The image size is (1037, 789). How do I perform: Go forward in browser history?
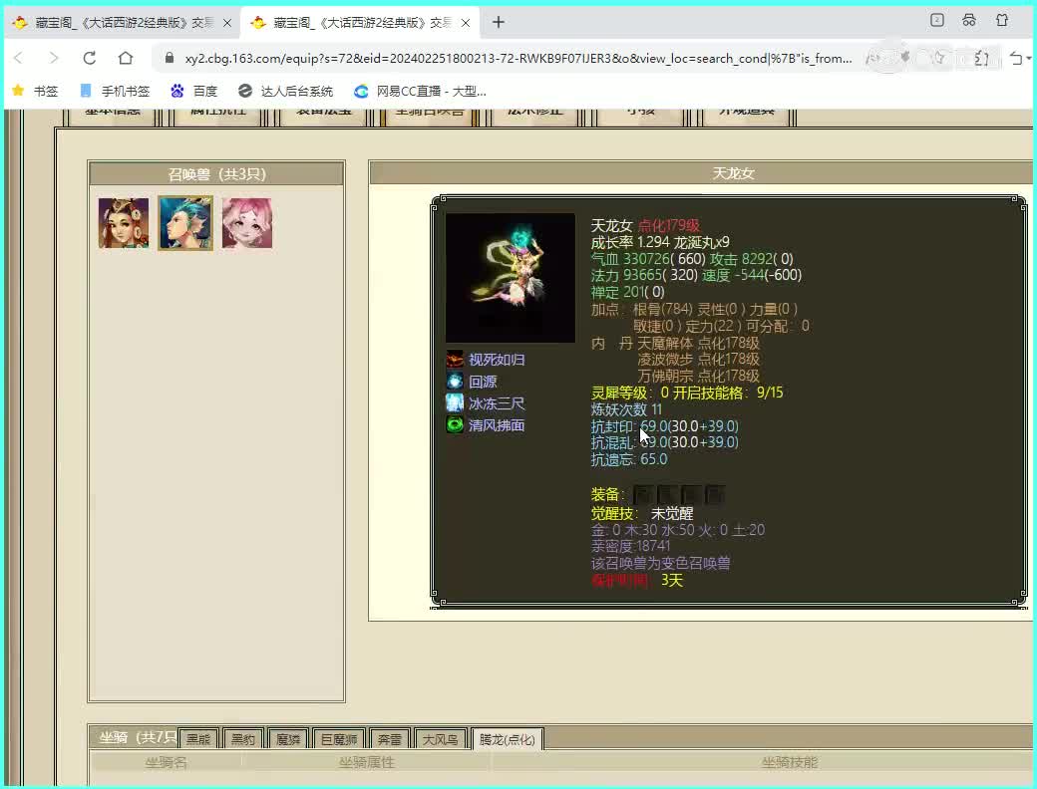click(54, 58)
